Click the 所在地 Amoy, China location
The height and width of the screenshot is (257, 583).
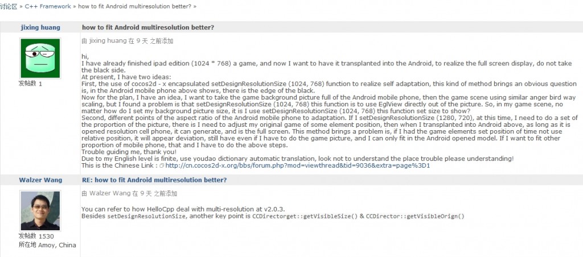click(47, 244)
